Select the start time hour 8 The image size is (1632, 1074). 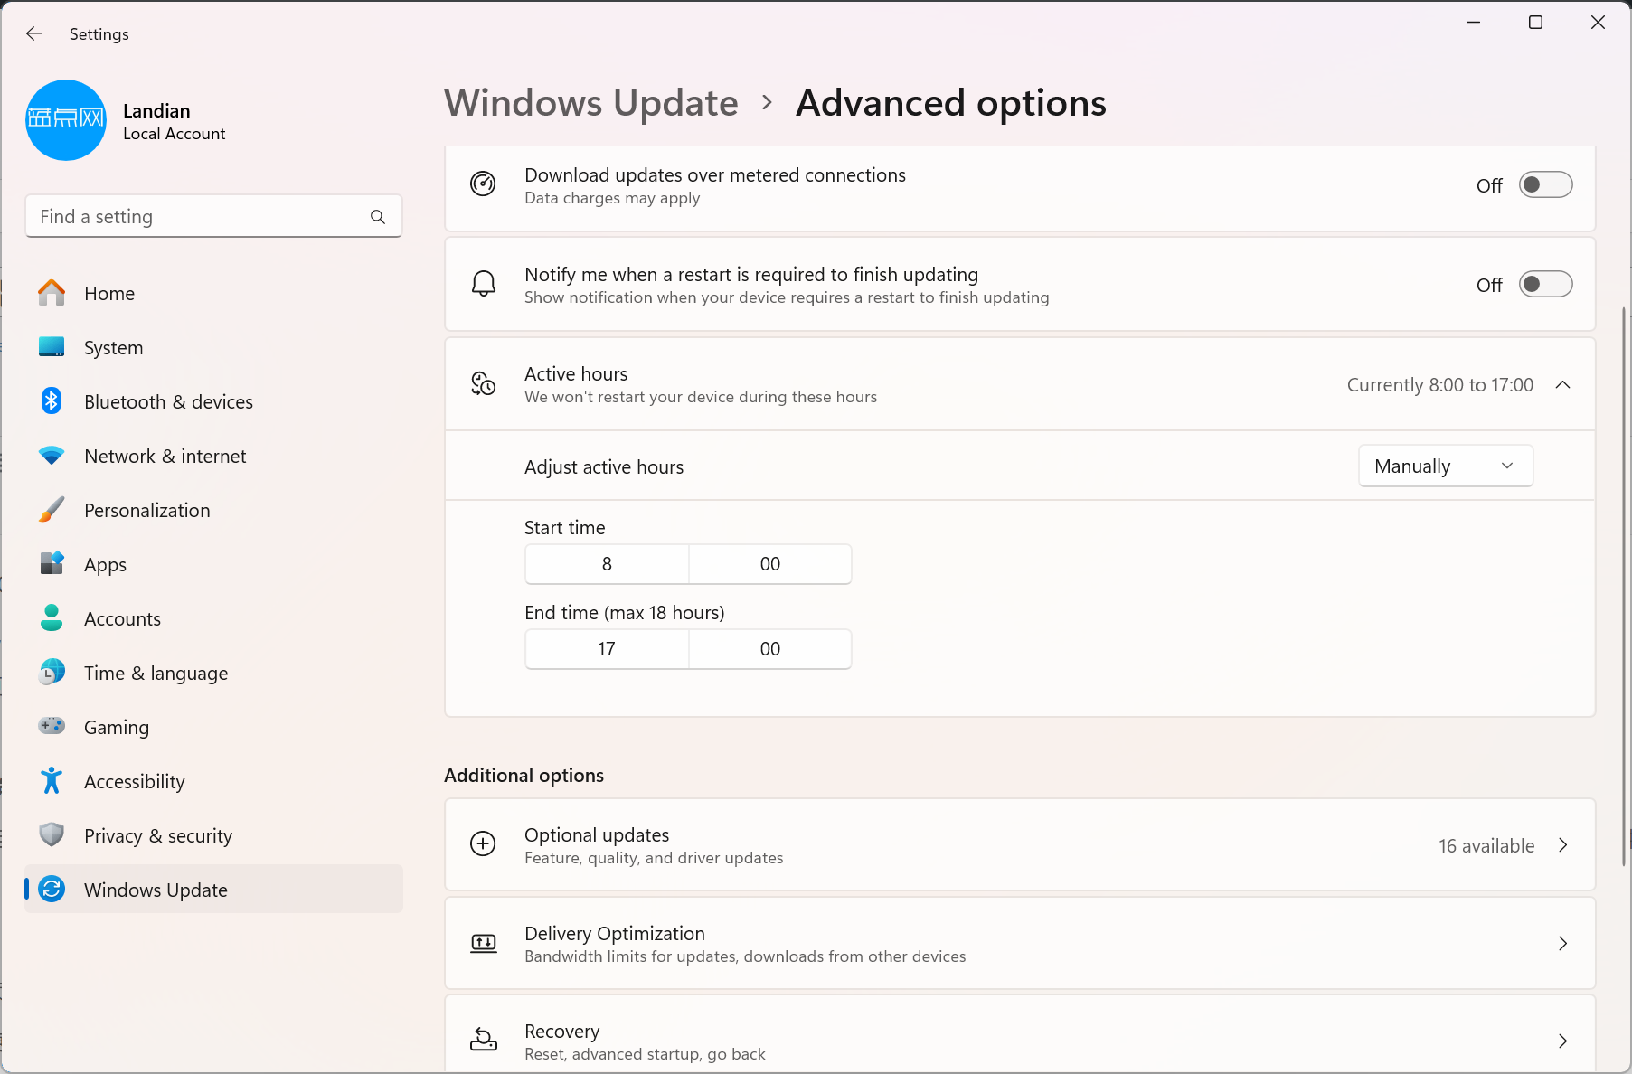607,564
